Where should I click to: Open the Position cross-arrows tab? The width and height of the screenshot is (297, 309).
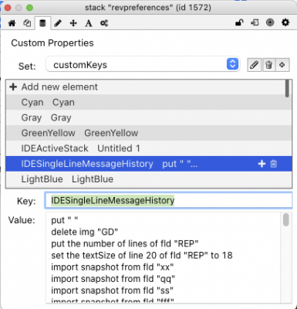click(73, 23)
